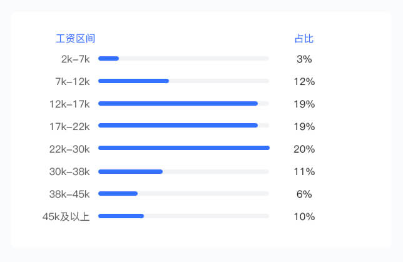Click the 7k-12k progress bar
This screenshot has width=403, height=262.
(x=183, y=81)
